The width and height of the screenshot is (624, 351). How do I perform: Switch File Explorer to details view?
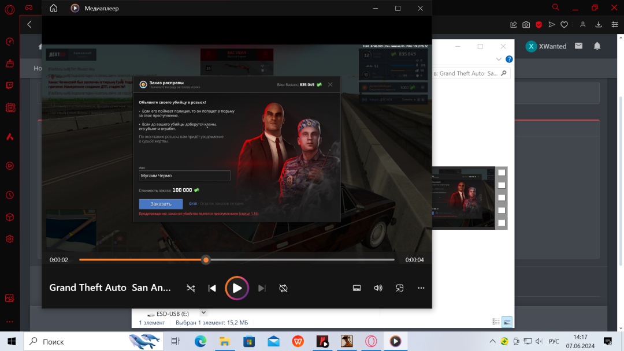[496, 322]
